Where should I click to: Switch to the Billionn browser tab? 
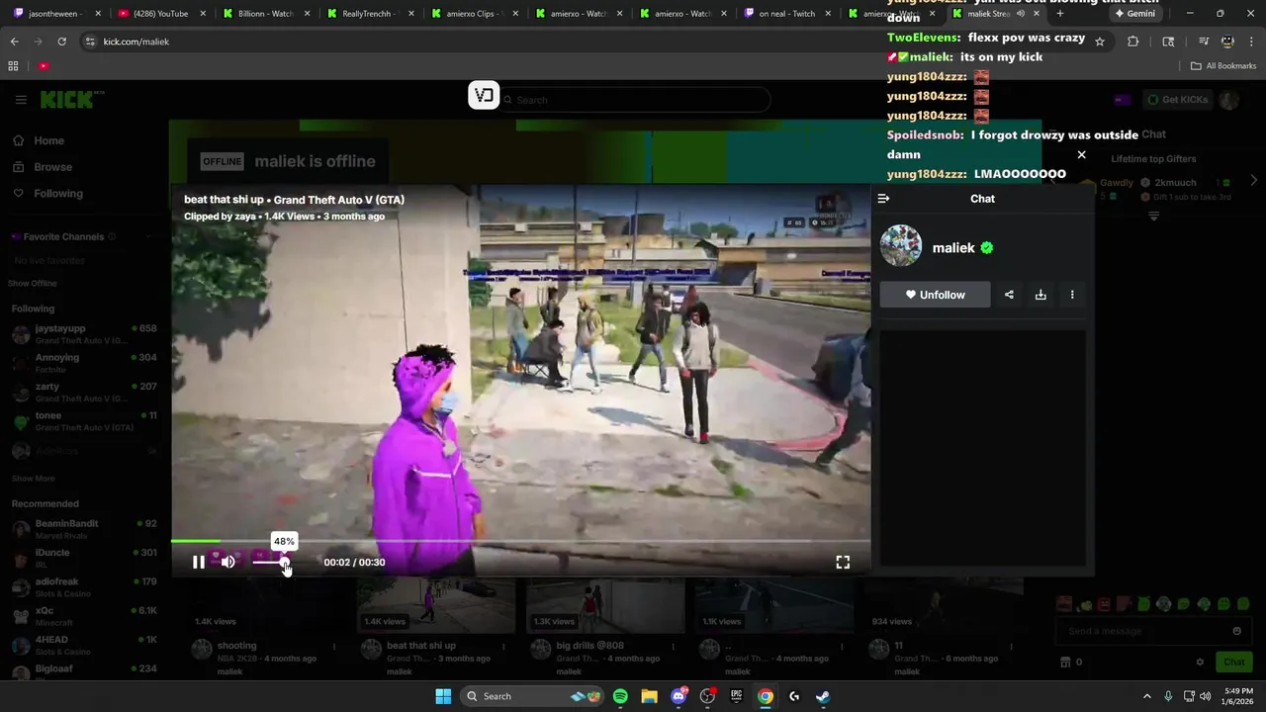(x=265, y=14)
